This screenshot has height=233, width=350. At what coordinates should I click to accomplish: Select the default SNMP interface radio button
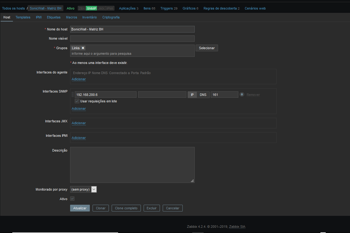(242, 95)
